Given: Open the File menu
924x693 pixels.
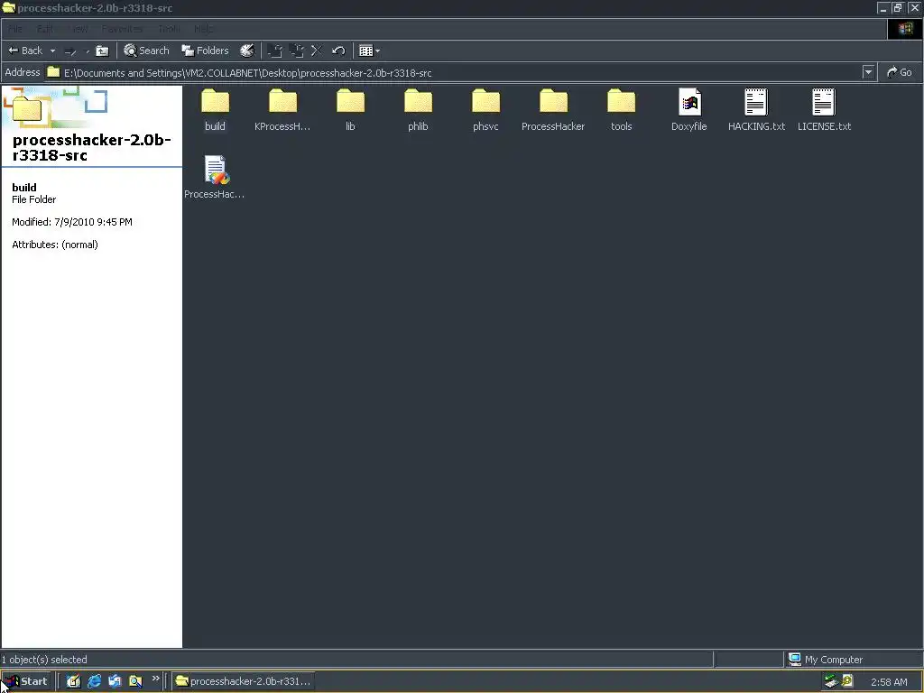Looking at the screenshot, I should coord(15,29).
